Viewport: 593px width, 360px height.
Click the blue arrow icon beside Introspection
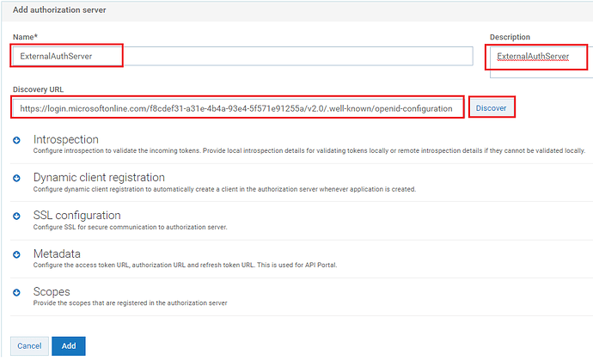point(16,140)
